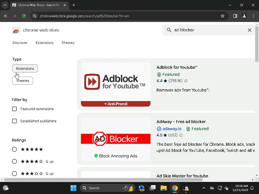This screenshot has height=194, width=259.
Task: Open the Adblock for Youtube thumbnail
Action: [116, 84]
